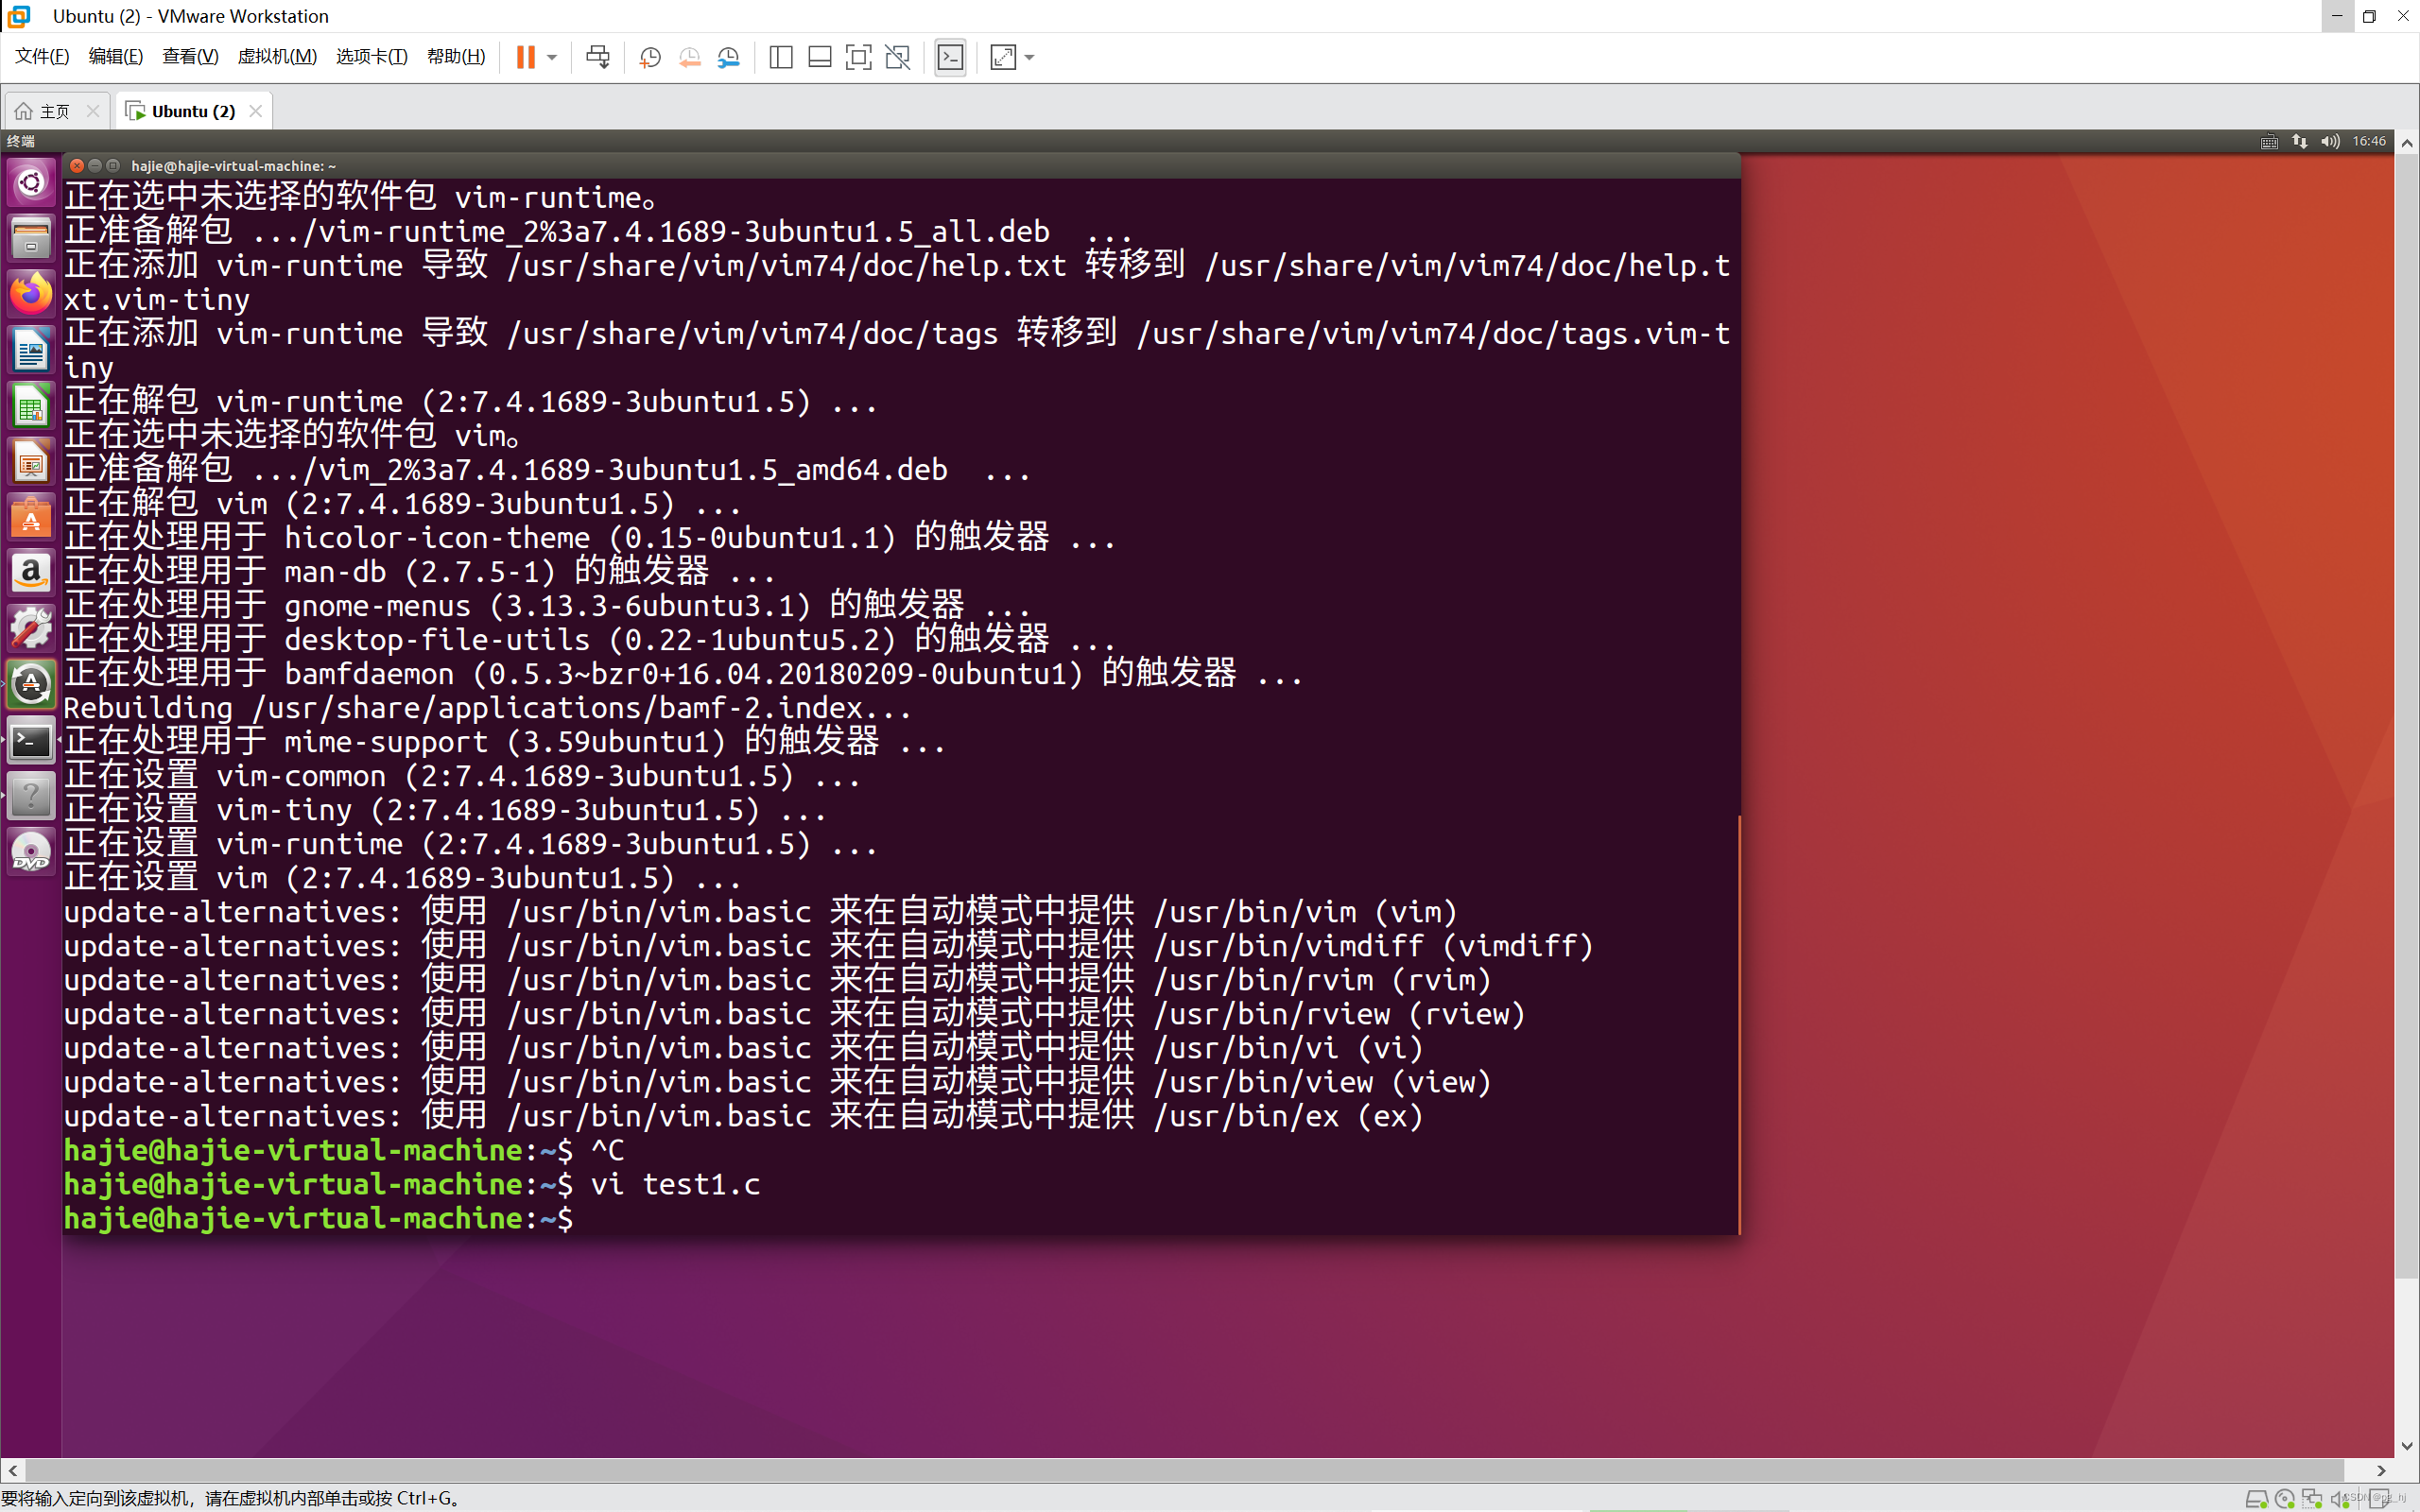Open the 帮助(H) menu
Screen dimensions: 2420x1512
[x=456, y=56]
